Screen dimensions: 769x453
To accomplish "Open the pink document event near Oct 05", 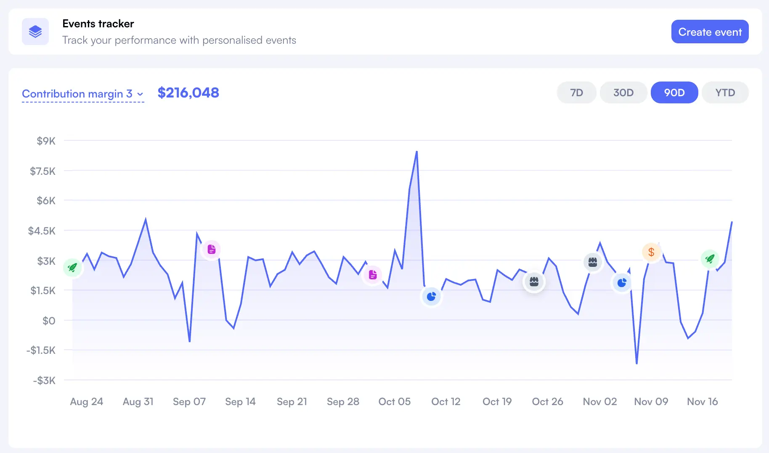I will point(373,275).
